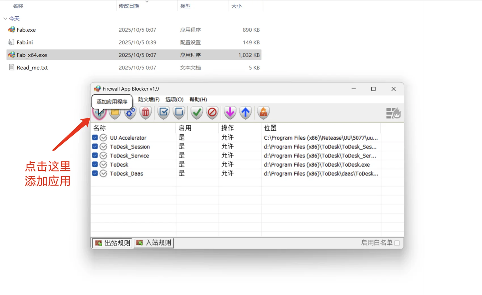Switch to the 入站规则 tab
This screenshot has width=482, height=295.
tap(154, 243)
